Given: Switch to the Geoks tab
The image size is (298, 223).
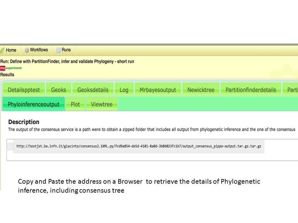Looking at the screenshot, I should [59, 90].
